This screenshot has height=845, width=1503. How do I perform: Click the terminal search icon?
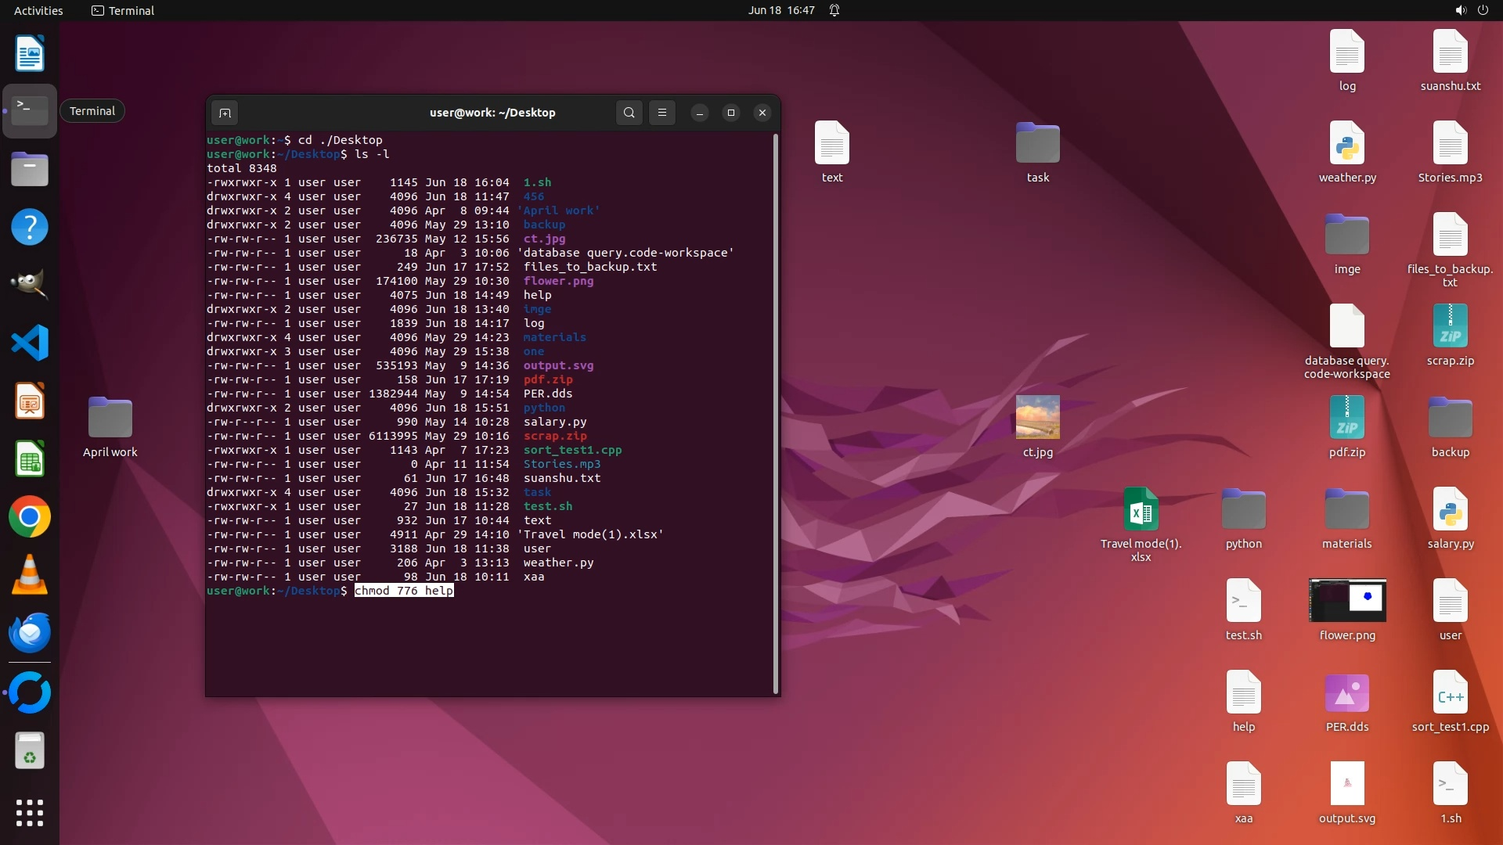coord(629,113)
